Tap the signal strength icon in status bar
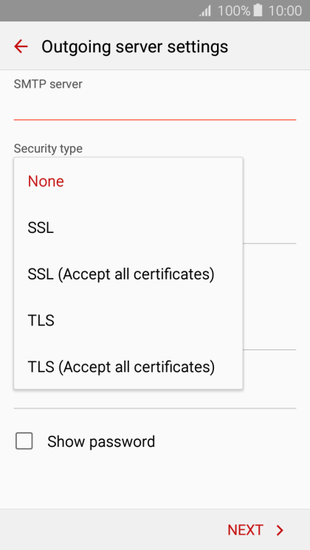Screen dimensions: 310x550 tap(205, 10)
